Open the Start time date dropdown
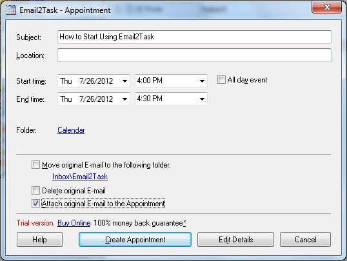Image resolution: width=347 pixels, height=261 pixels. [x=124, y=81]
